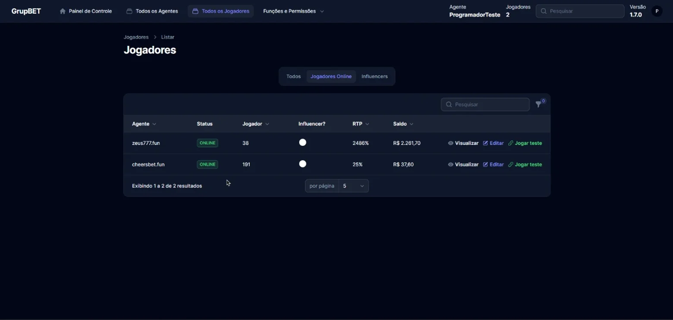The height and width of the screenshot is (320, 673).
Task: Focus the table Pesquisar search field
Action: tap(485, 104)
